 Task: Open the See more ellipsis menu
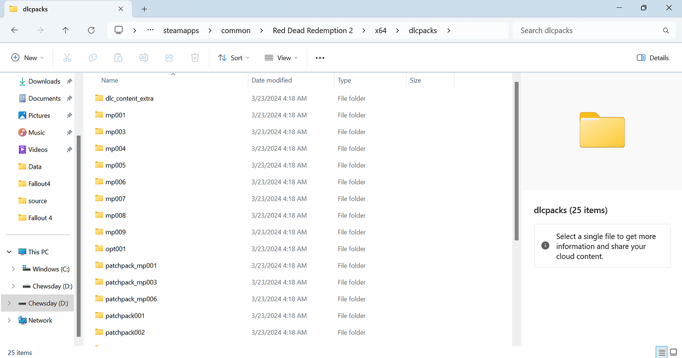coord(320,58)
